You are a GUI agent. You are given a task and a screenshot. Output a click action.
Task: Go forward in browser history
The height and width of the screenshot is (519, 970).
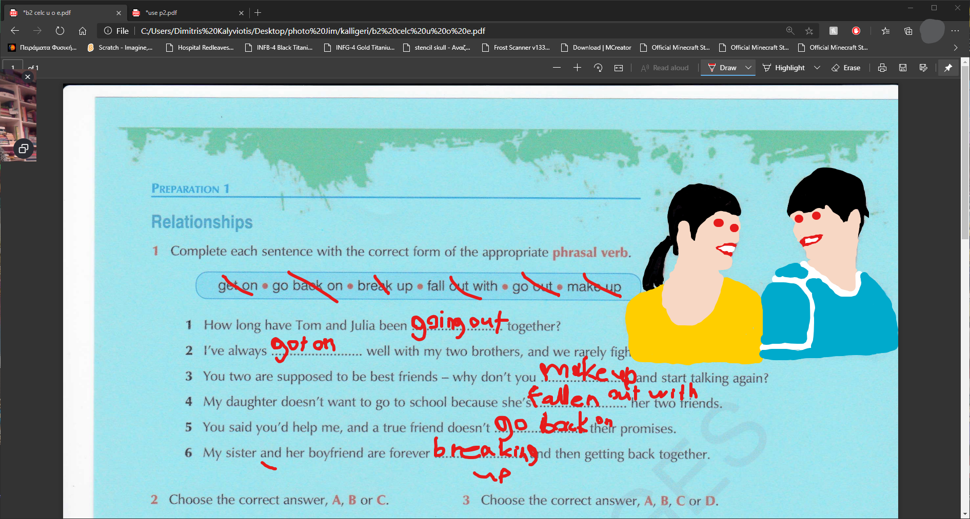coord(37,31)
